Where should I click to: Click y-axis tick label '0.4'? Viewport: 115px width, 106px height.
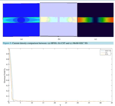[x=8, y=80]
